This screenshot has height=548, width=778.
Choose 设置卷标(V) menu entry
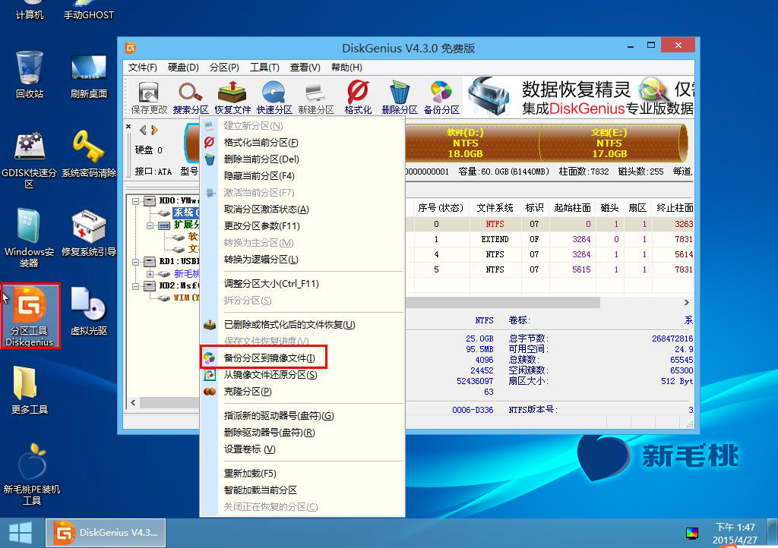[x=302, y=449]
